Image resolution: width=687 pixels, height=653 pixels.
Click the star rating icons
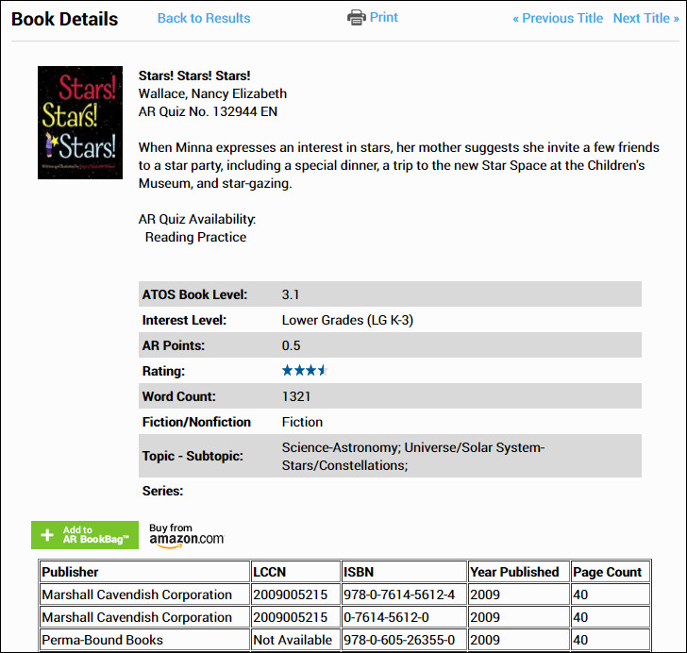click(x=305, y=371)
